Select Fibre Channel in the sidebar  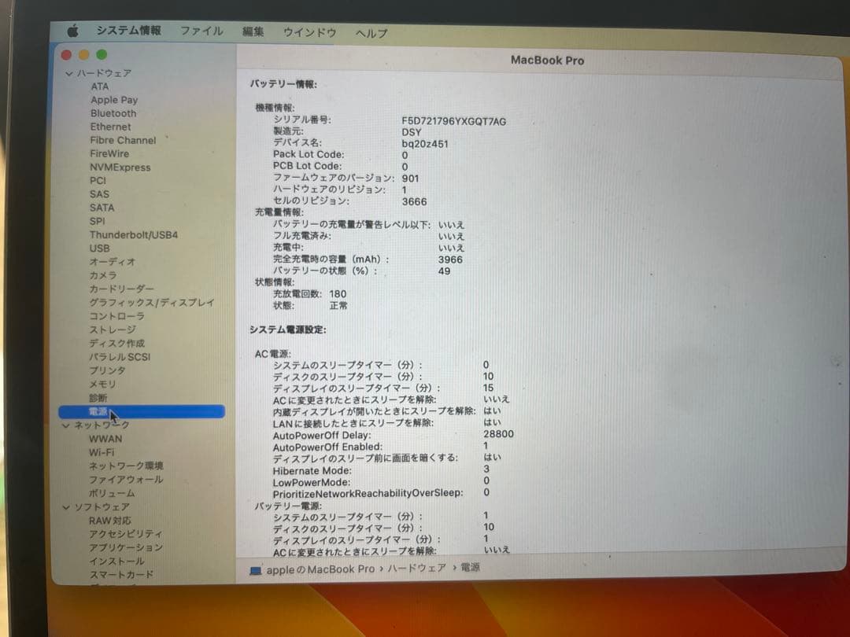point(123,141)
